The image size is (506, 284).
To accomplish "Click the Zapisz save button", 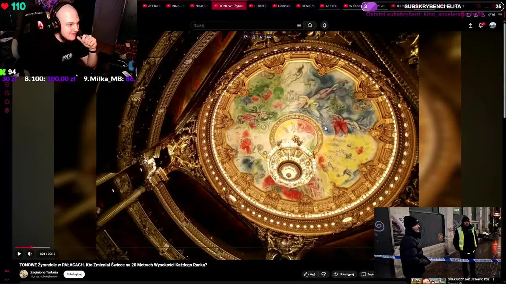I will click(368, 274).
